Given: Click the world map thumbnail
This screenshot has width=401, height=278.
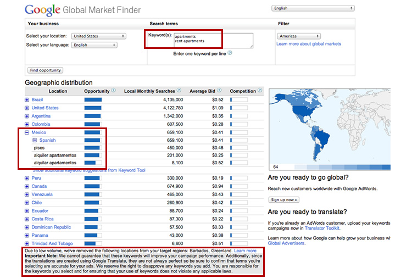Looking at the screenshot, I should [x=330, y=129].
